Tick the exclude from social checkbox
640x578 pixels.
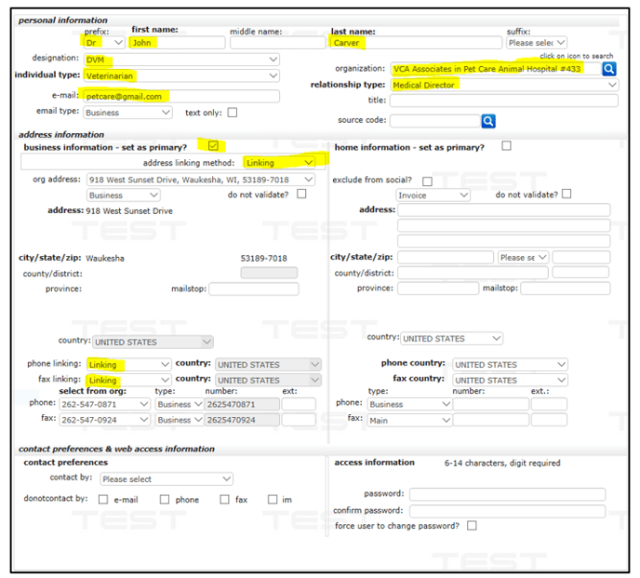click(x=427, y=181)
